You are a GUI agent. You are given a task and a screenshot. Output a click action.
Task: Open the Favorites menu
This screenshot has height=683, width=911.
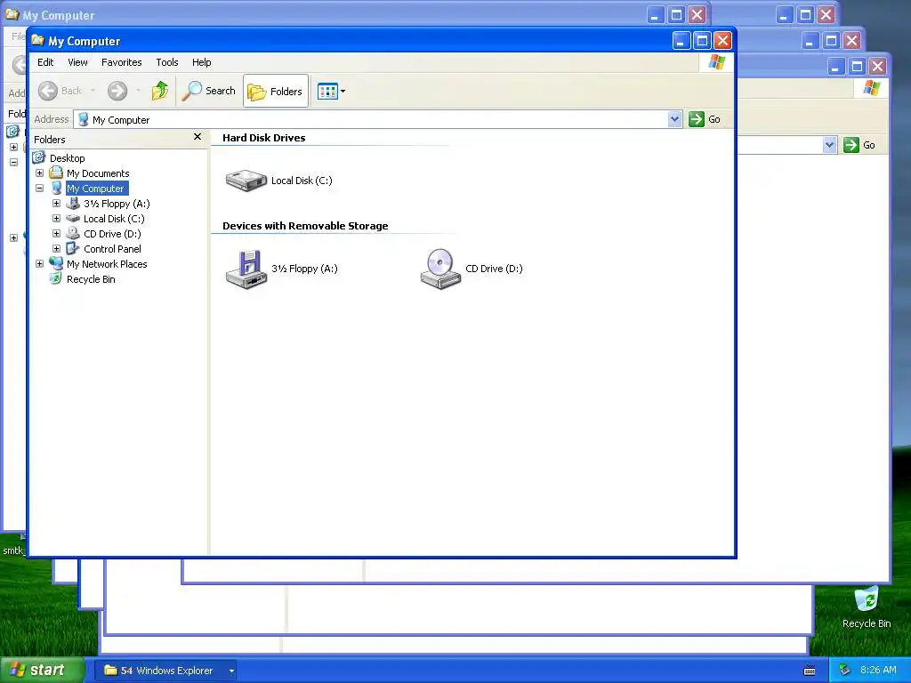click(121, 62)
